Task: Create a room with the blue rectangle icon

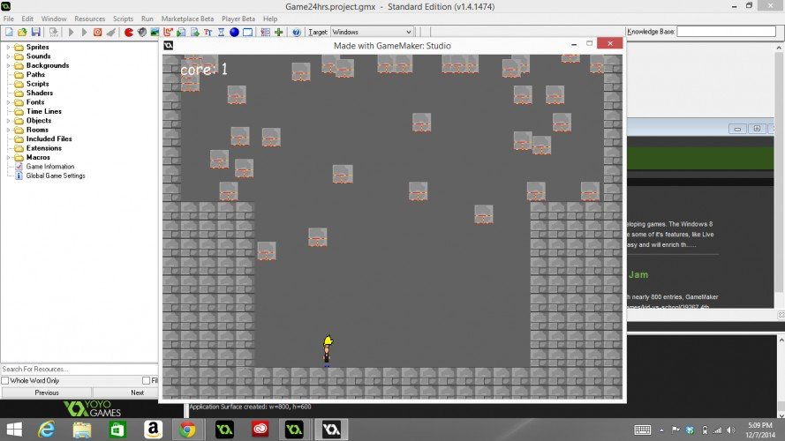Action: click(x=247, y=32)
